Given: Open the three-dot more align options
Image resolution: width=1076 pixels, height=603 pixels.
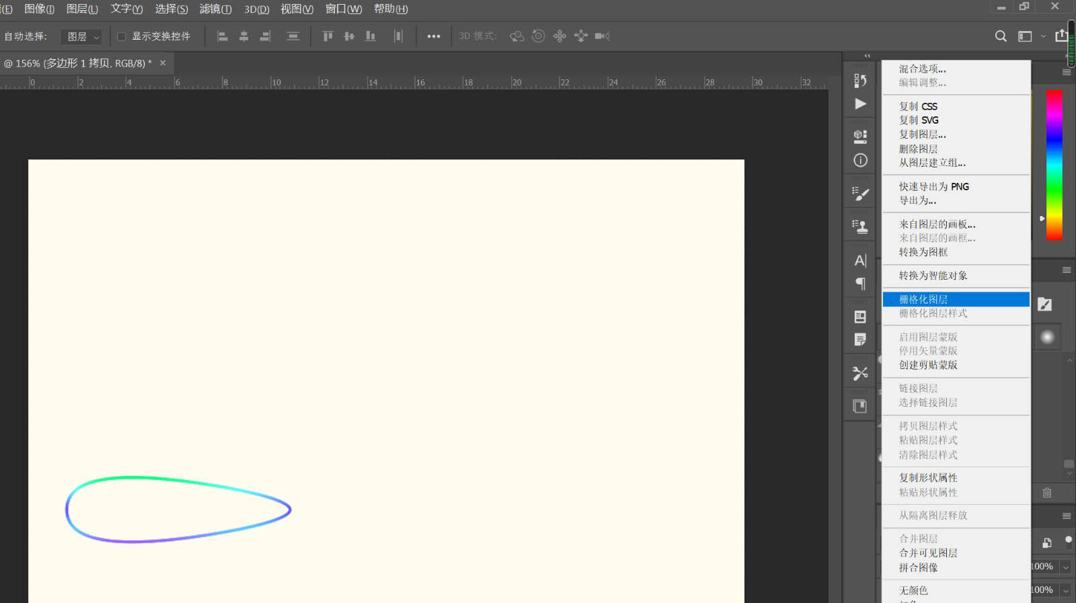Looking at the screenshot, I should tap(434, 36).
